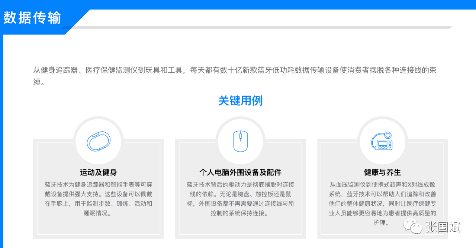Click the intro sentence starting with 从健身追踪器
The height and width of the screenshot is (248, 476).
(x=234, y=70)
